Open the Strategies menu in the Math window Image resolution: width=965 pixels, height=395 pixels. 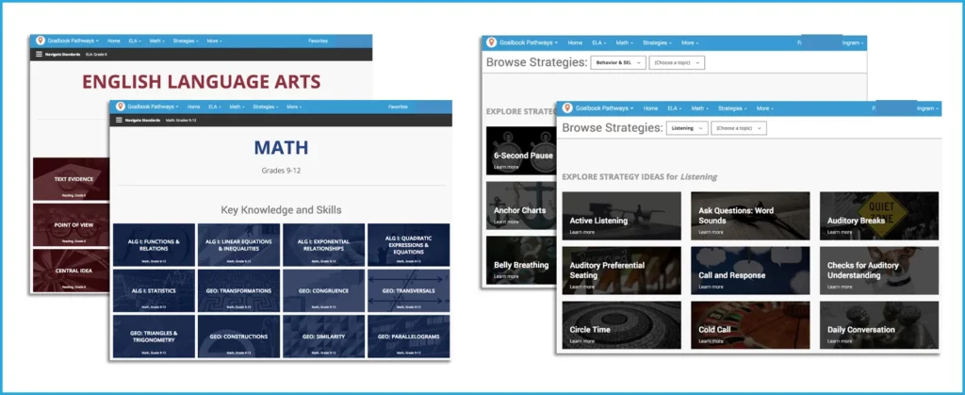tap(265, 107)
